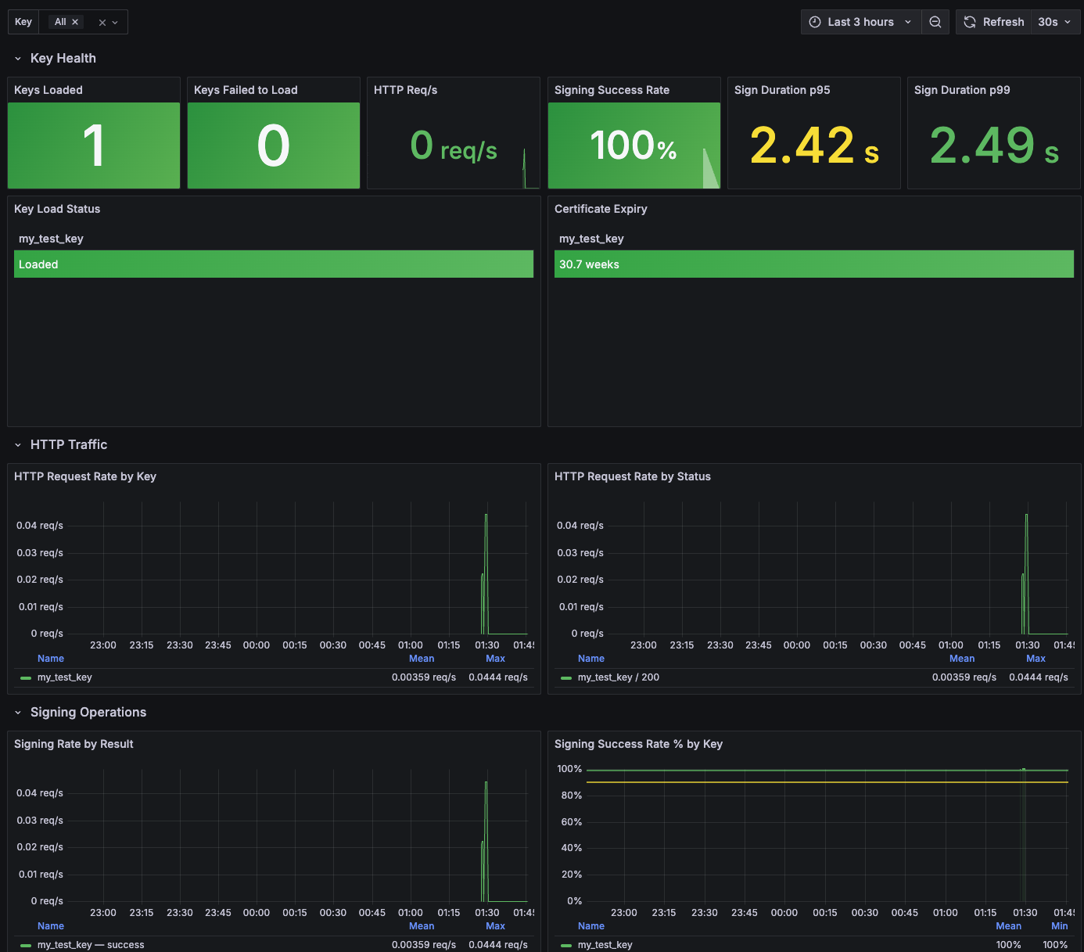Toggle my_test_key / 200 legend series

point(619,677)
